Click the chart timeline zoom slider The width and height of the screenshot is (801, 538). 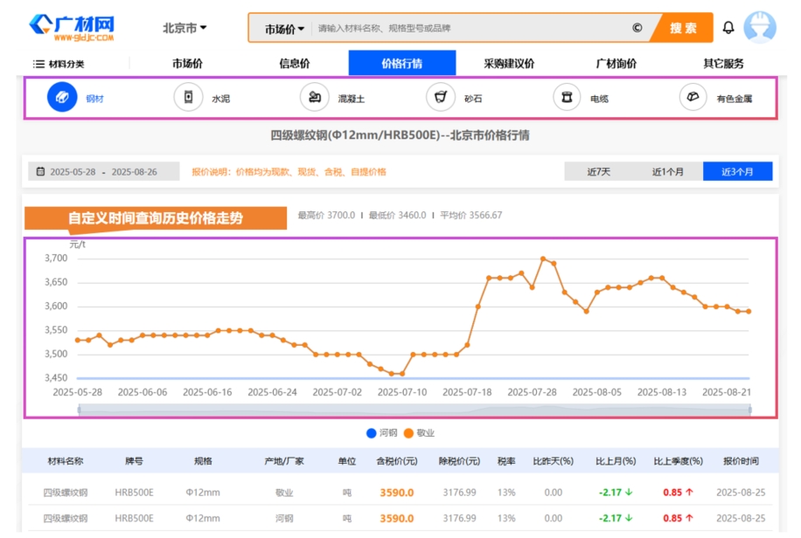point(414,409)
